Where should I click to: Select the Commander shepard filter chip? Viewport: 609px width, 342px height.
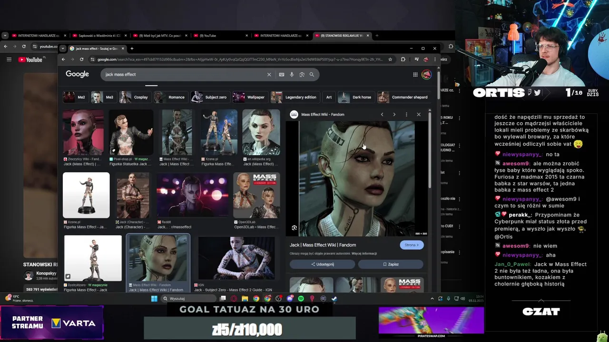403,97
